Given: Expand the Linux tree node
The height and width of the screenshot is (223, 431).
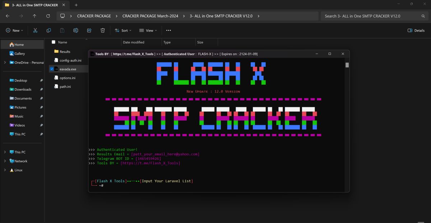Looking at the screenshot, I should [5, 170].
